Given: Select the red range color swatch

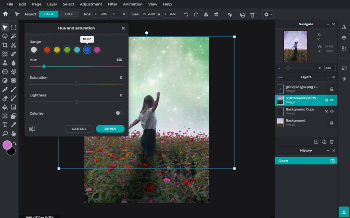Looking at the screenshot, I should coord(47,50).
